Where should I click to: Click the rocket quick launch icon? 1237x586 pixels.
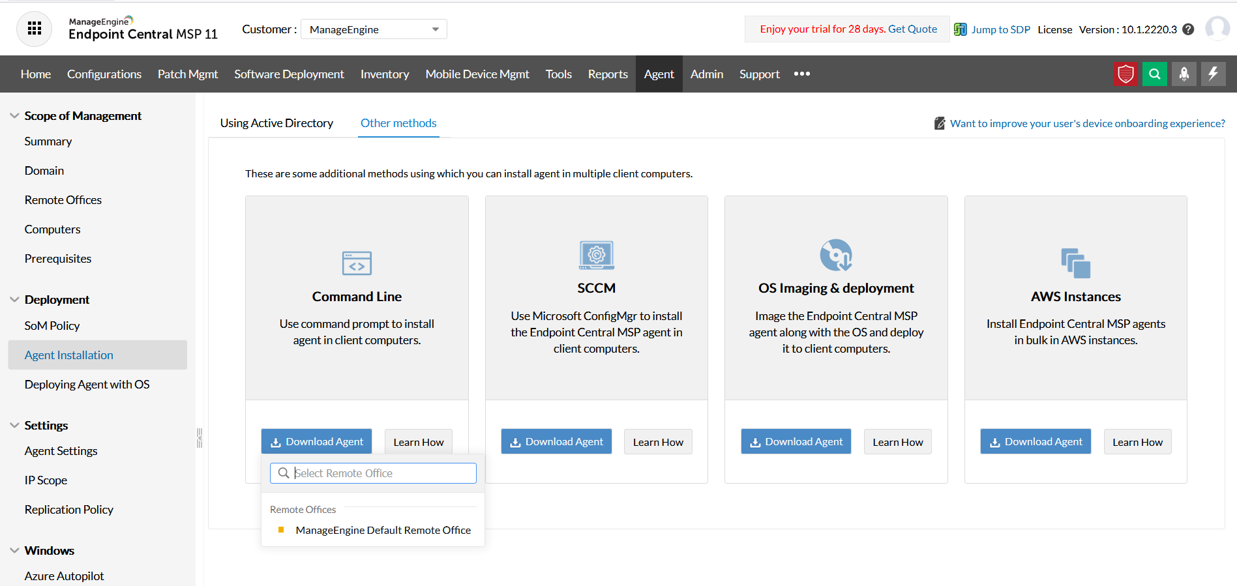click(x=1184, y=74)
